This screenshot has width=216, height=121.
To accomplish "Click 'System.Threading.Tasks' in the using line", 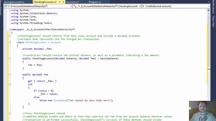I will 35,23.
